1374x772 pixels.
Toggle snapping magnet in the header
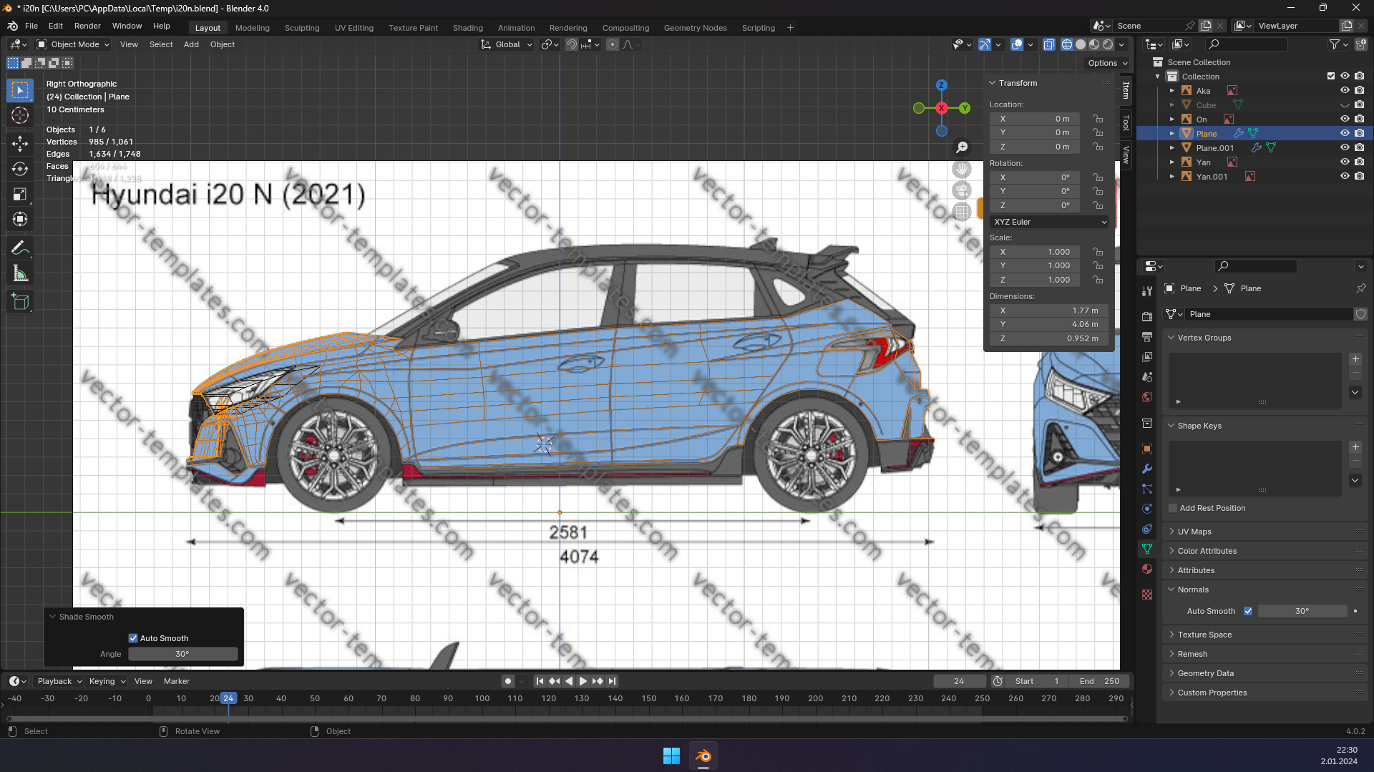572,44
